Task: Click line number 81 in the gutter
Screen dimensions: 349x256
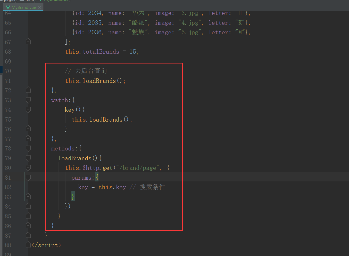Action: [8, 178]
